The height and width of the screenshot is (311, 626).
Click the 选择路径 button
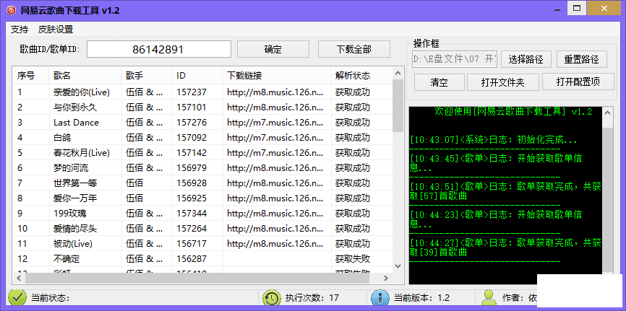tap(526, 59)
